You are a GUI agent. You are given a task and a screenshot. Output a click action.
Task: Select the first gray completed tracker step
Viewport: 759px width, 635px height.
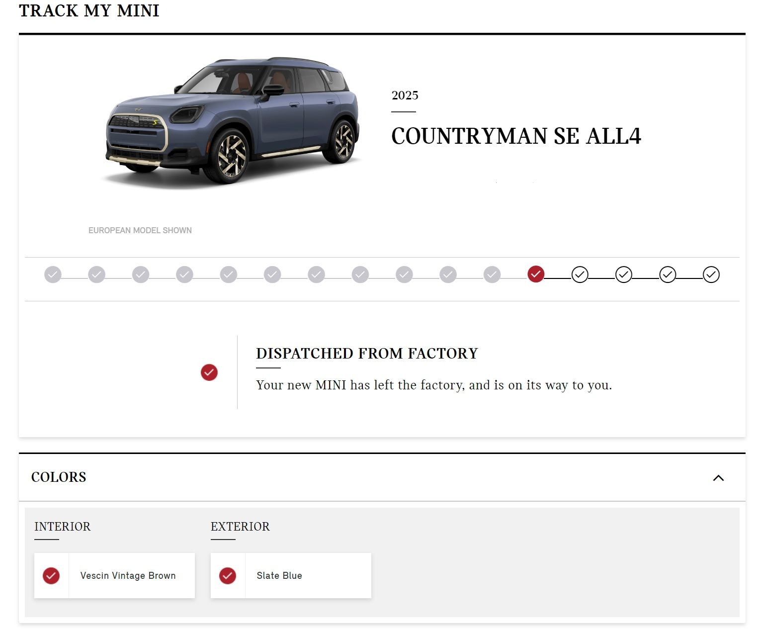[53, 274]
